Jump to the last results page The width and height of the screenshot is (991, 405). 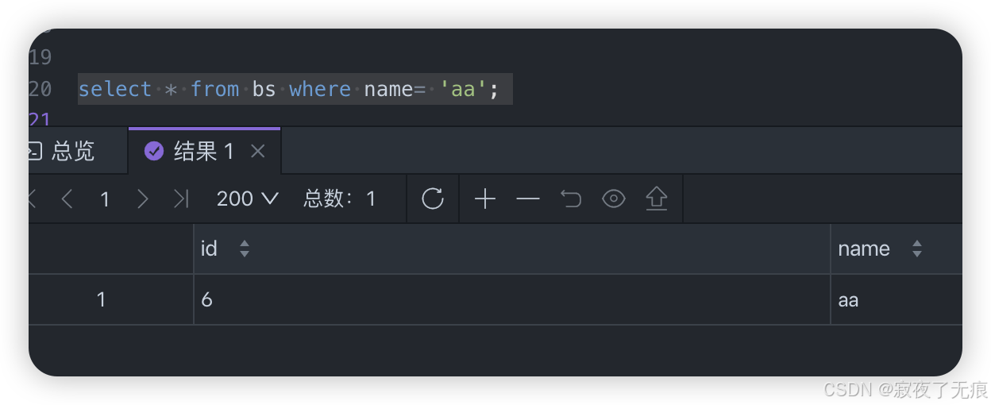(182, 199)
